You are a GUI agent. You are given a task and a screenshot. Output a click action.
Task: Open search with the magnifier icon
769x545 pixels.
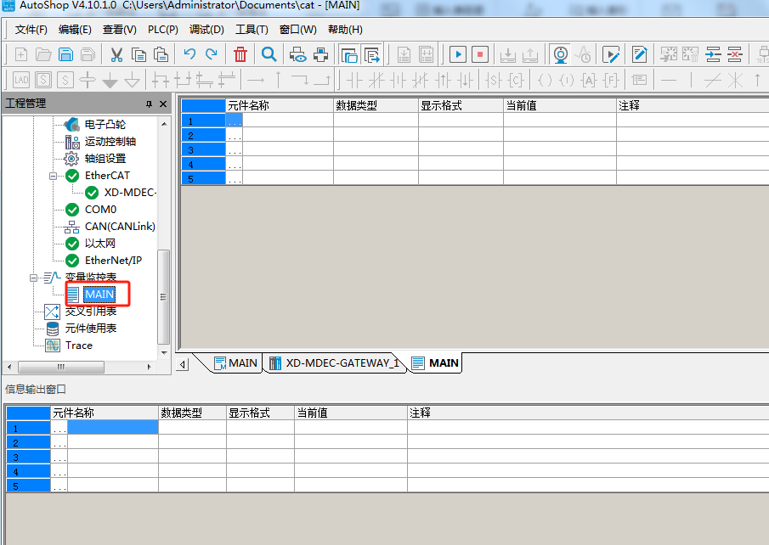[269, 54]
